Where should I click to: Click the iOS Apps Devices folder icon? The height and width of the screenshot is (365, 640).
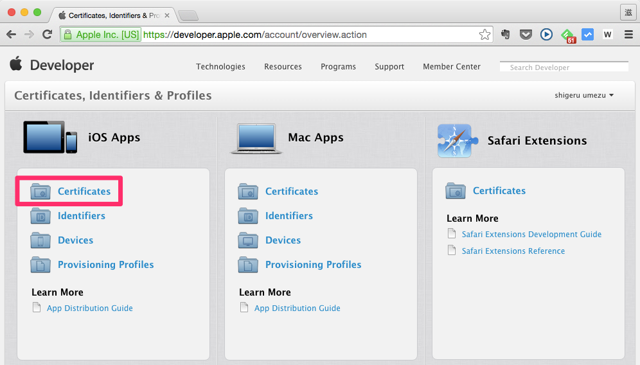pos(40,240)
